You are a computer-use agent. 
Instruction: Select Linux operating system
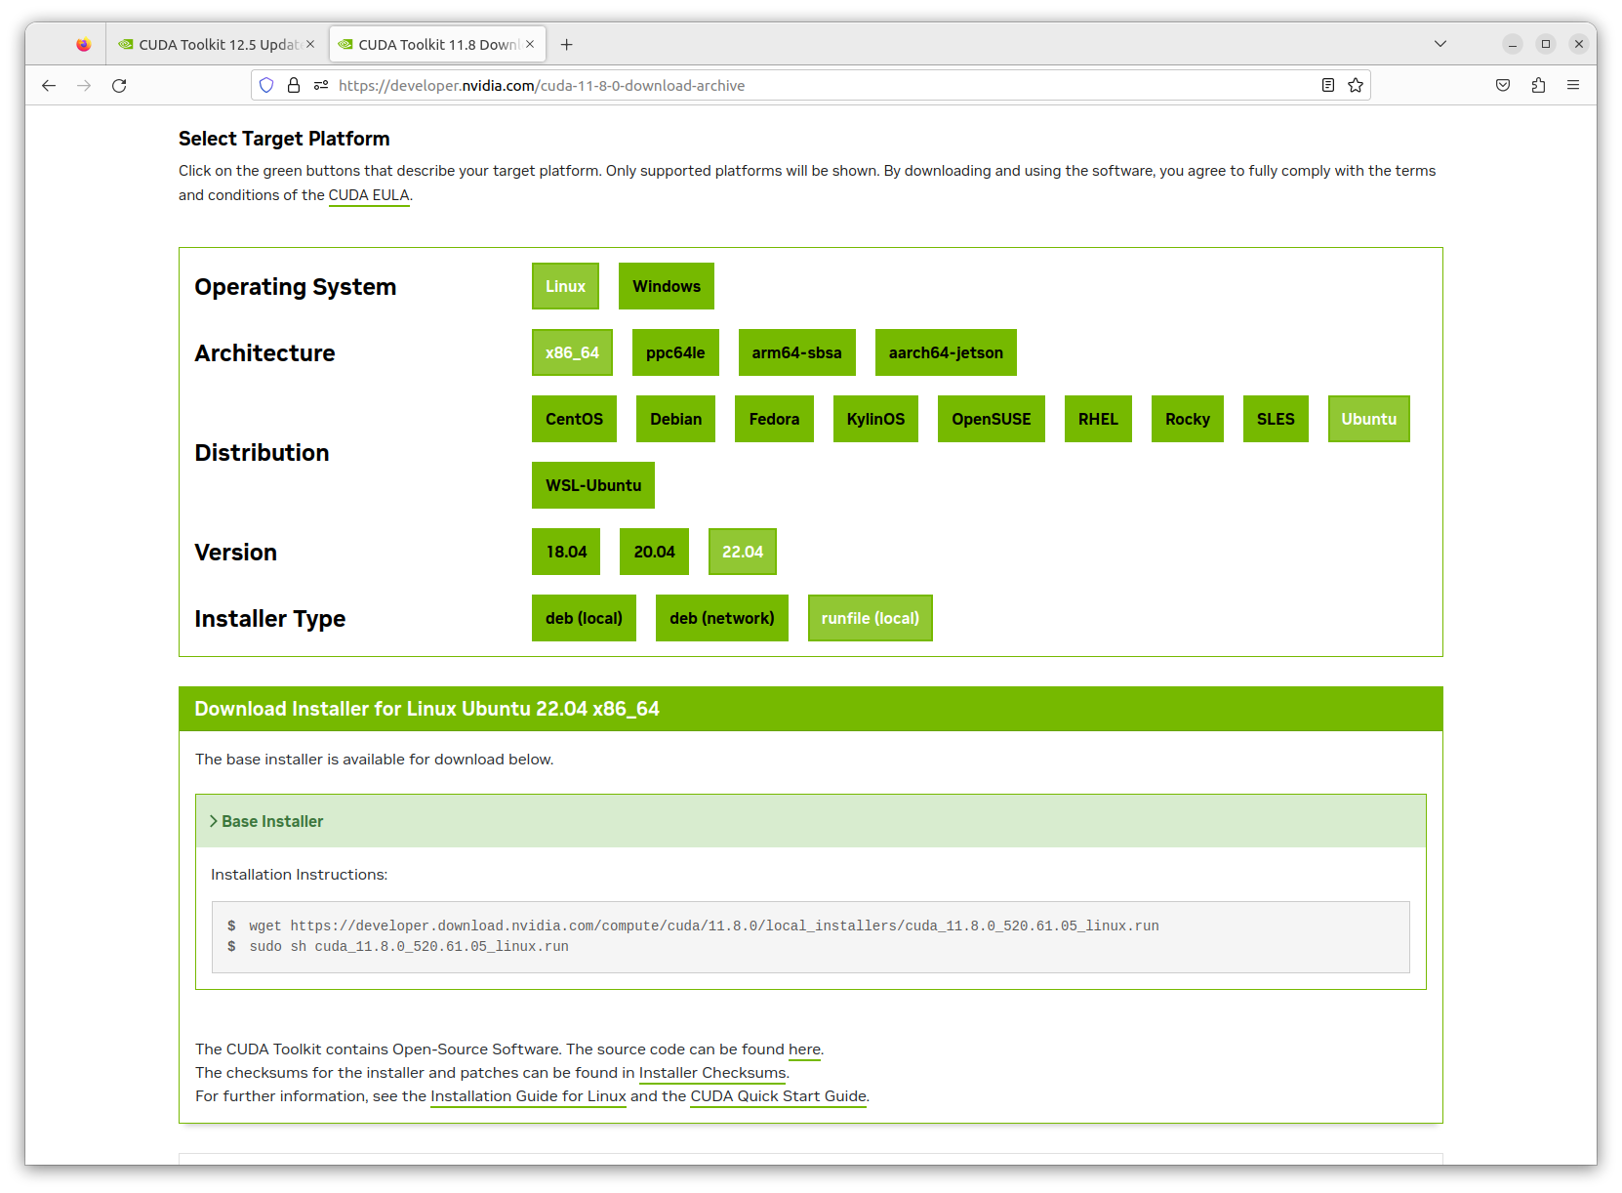pyautogui.click(x=565, y=286)
